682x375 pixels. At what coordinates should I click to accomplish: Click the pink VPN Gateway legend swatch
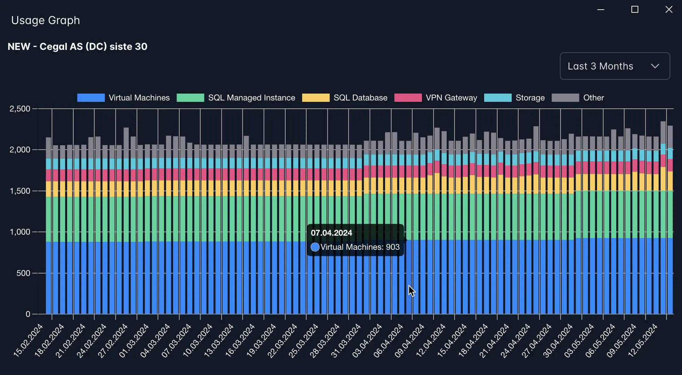coord(408,98)
